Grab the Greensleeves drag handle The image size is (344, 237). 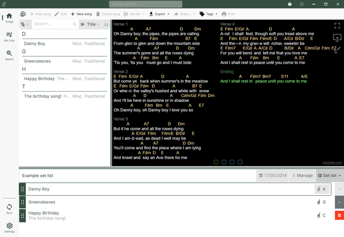click(x=22, y=202)
